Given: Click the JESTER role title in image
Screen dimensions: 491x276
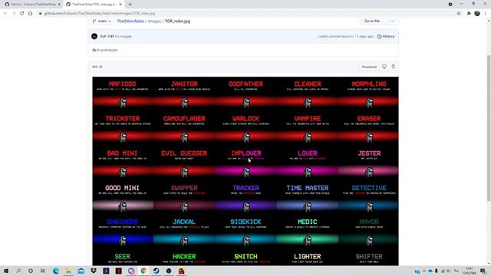Looking at the screenshot, I should click(369, 153).
